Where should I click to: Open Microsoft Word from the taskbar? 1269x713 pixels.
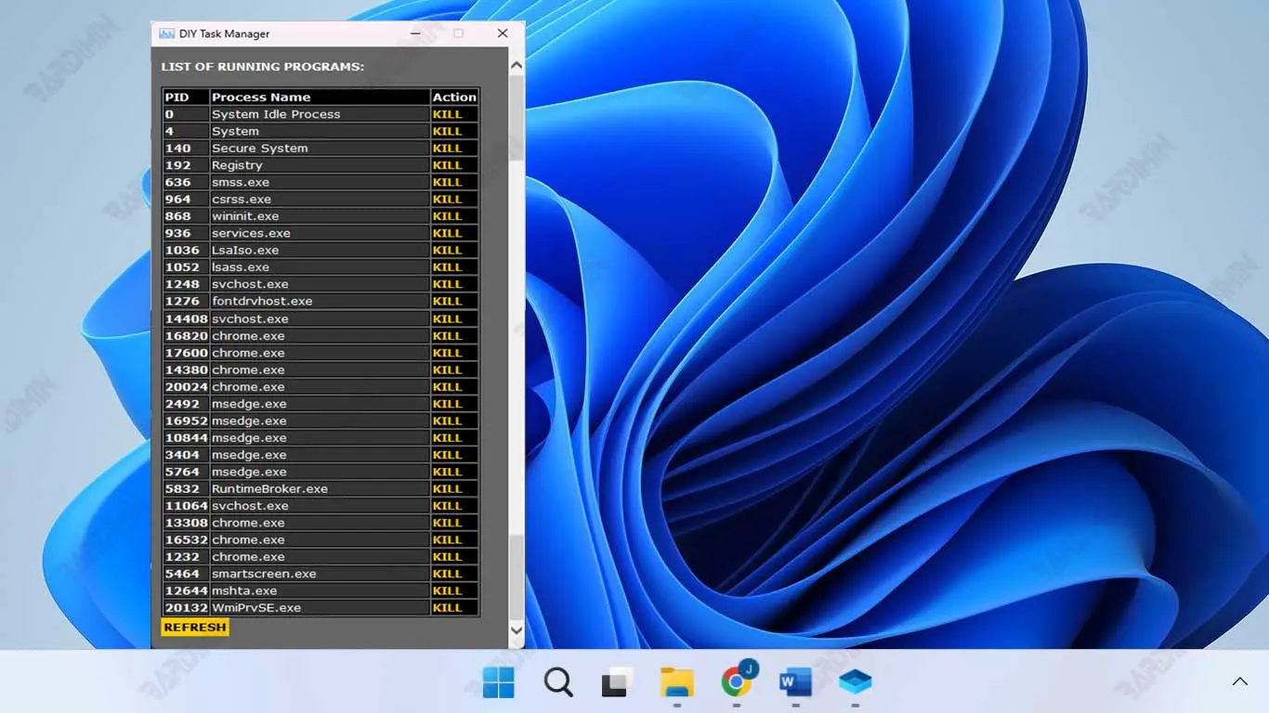point(795,682)
